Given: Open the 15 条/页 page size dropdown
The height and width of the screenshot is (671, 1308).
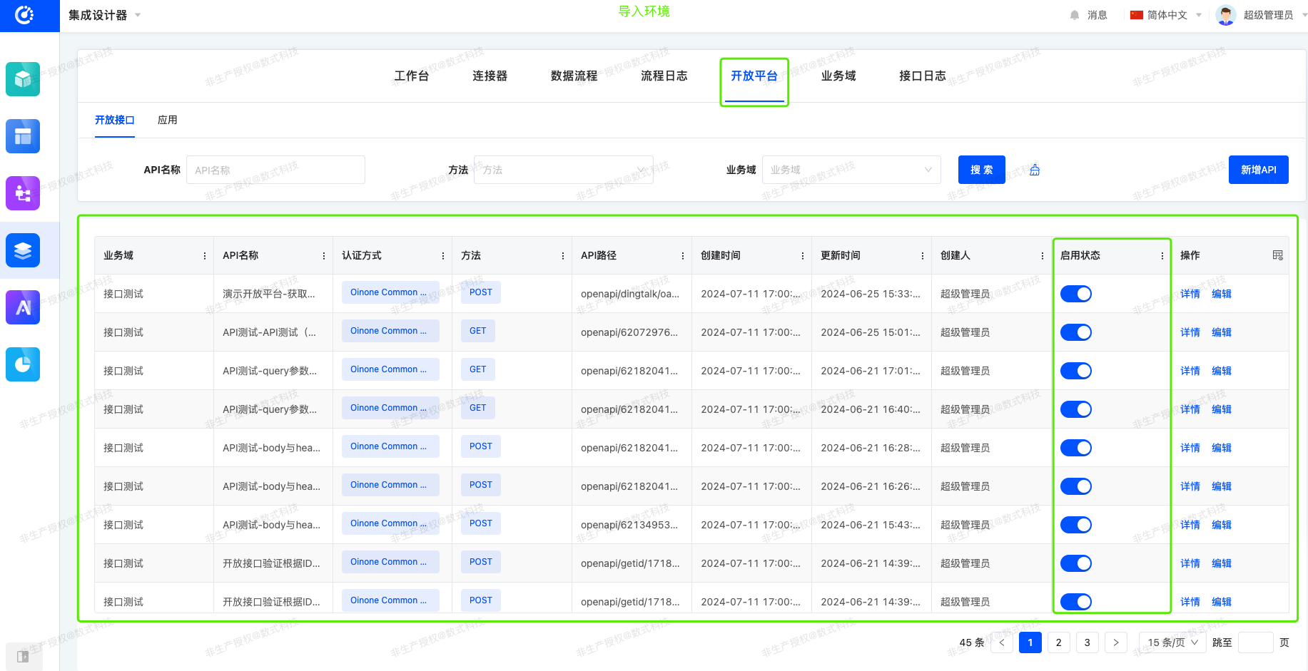Looking at the screenshot, I should 1172,642.
